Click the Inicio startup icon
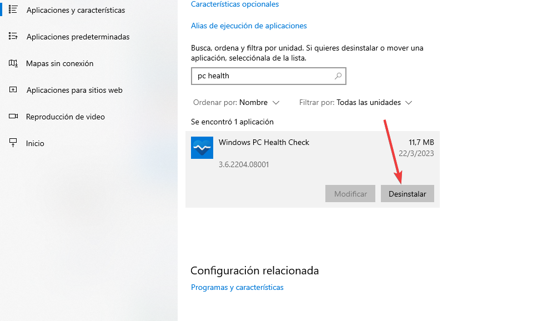This screenshot has width=553, height=321. [x=13, y=143]
